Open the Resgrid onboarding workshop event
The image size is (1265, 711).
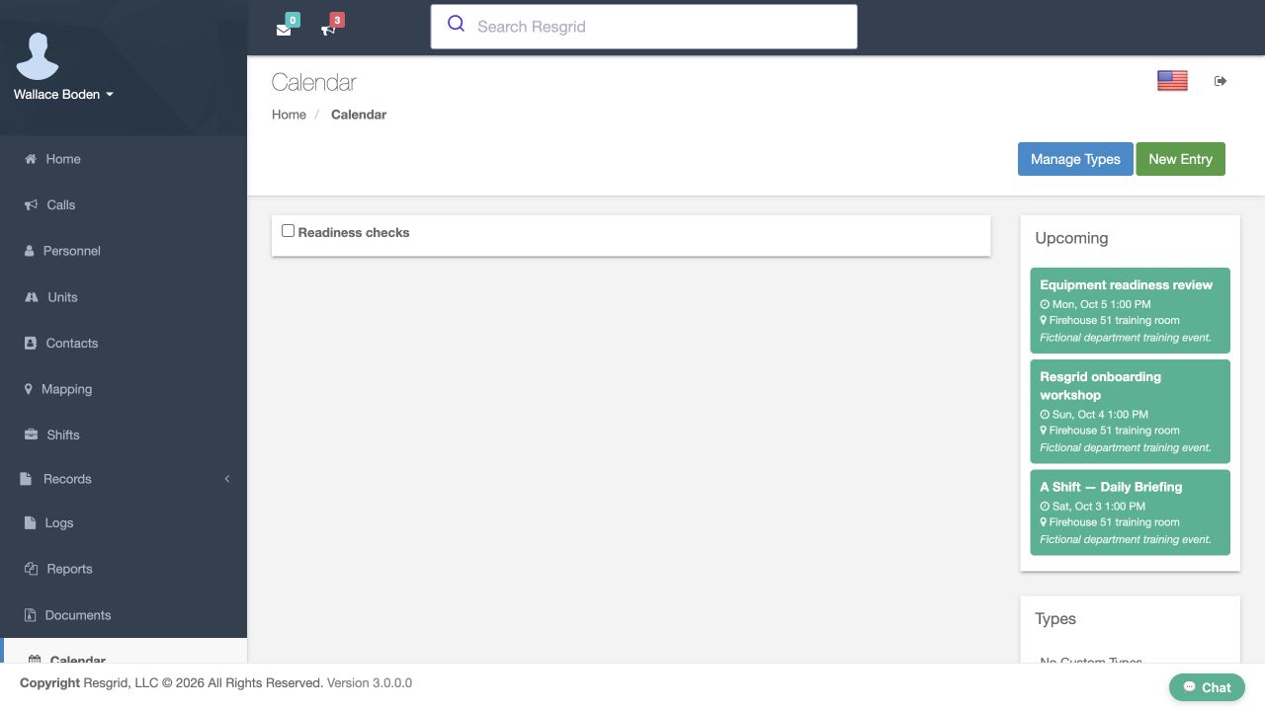point(1130,411)
